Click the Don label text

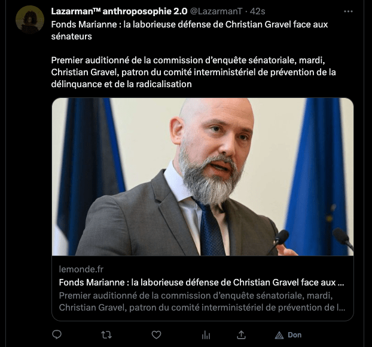[294, 335]
